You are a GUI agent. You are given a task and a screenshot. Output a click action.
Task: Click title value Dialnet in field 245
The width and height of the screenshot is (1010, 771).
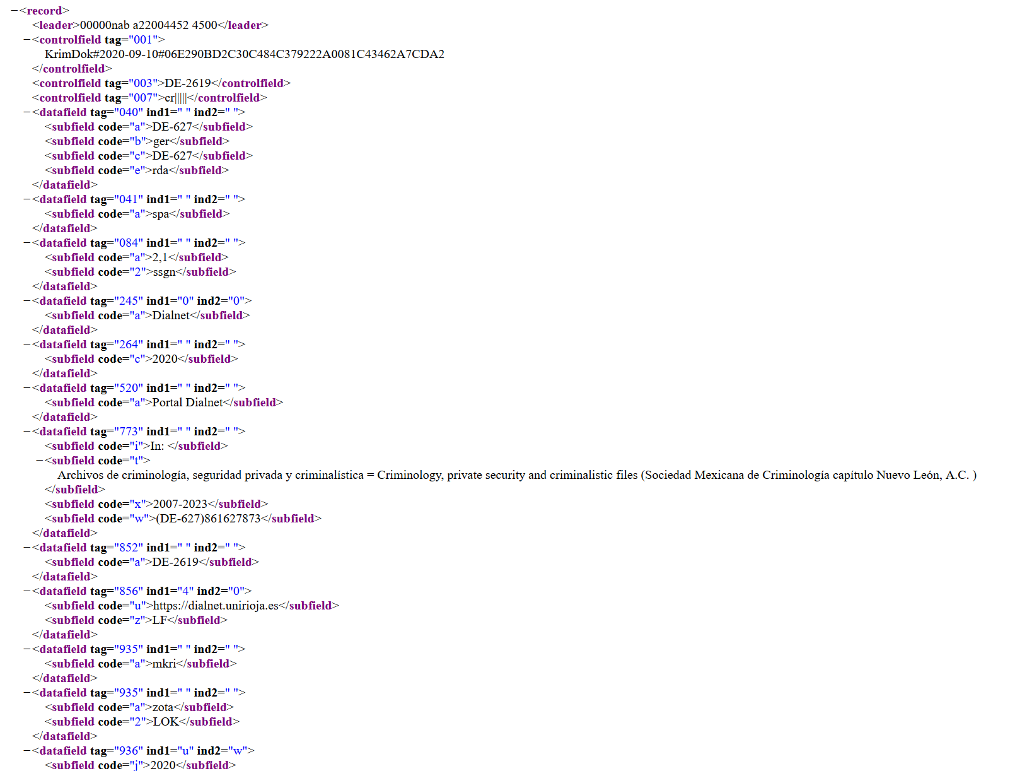[171, 315]
